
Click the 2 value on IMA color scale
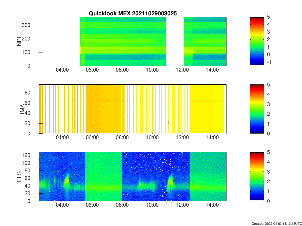point(269,114)
